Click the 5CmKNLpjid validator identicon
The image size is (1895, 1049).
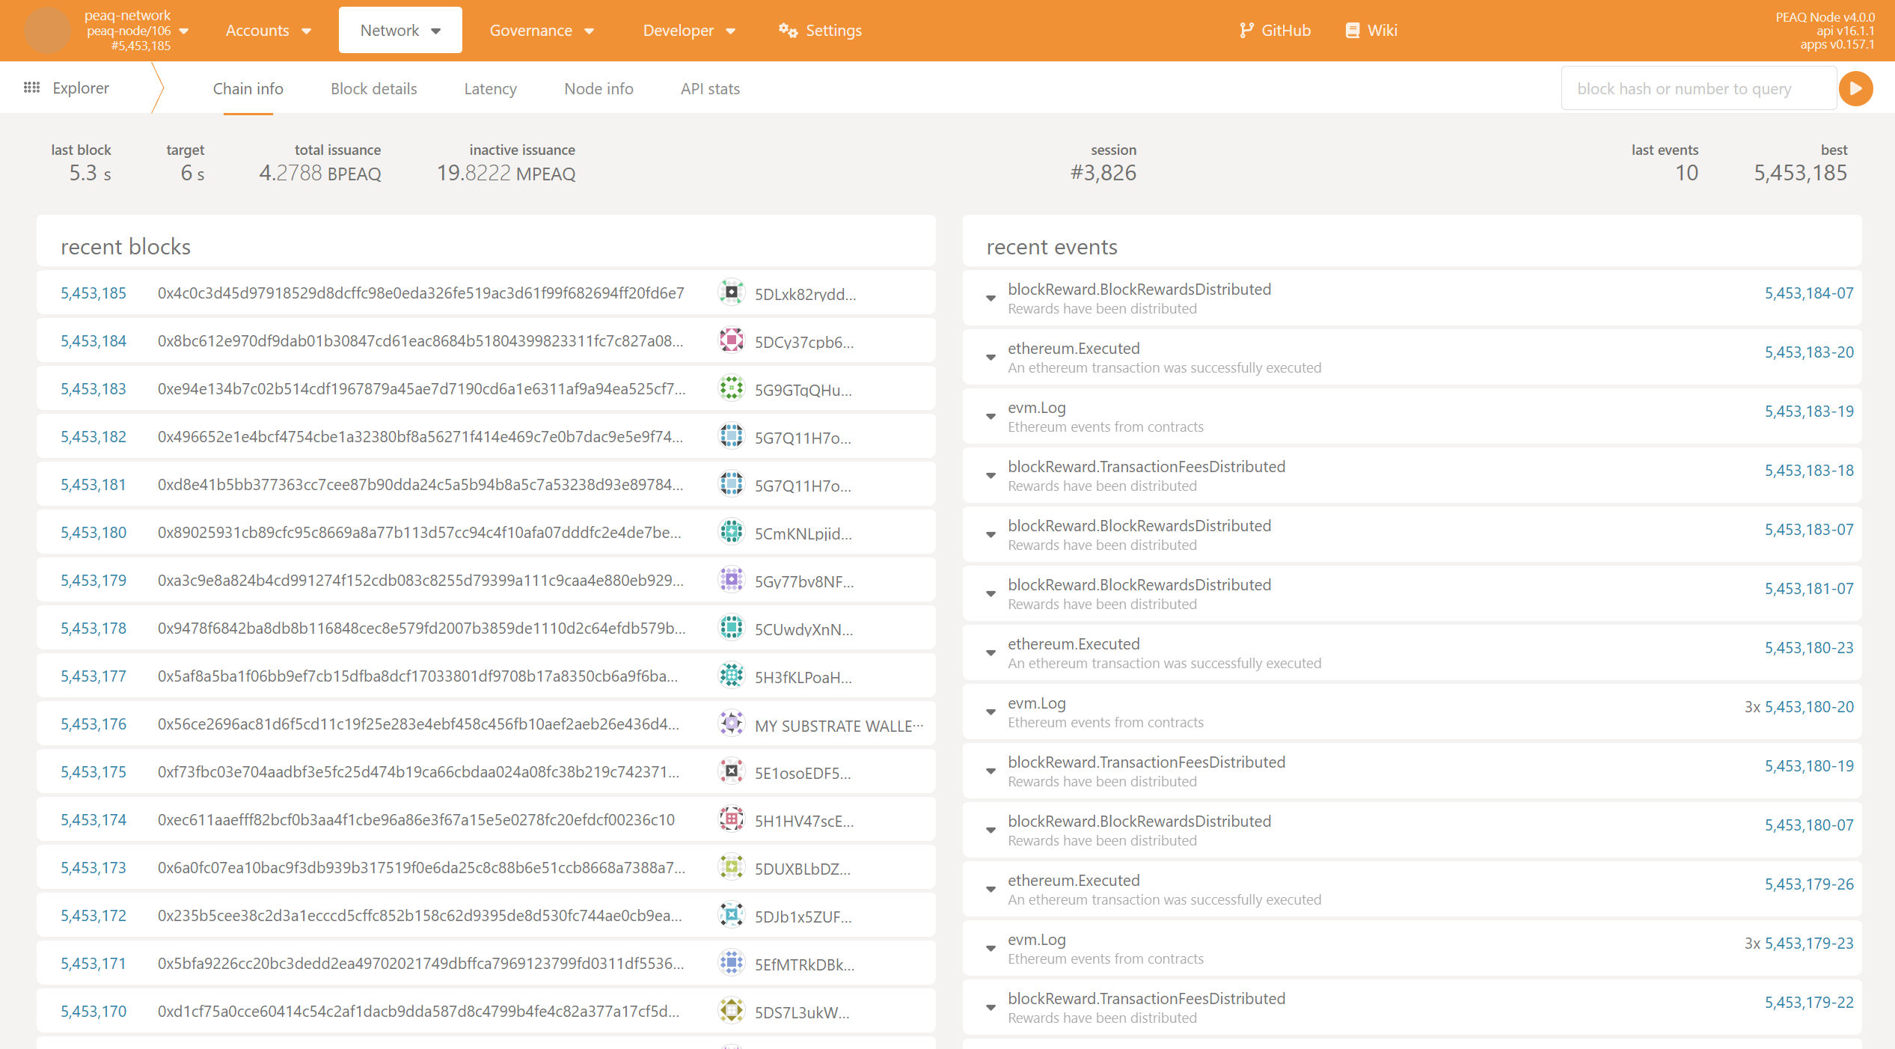click(x=731, y=532)
